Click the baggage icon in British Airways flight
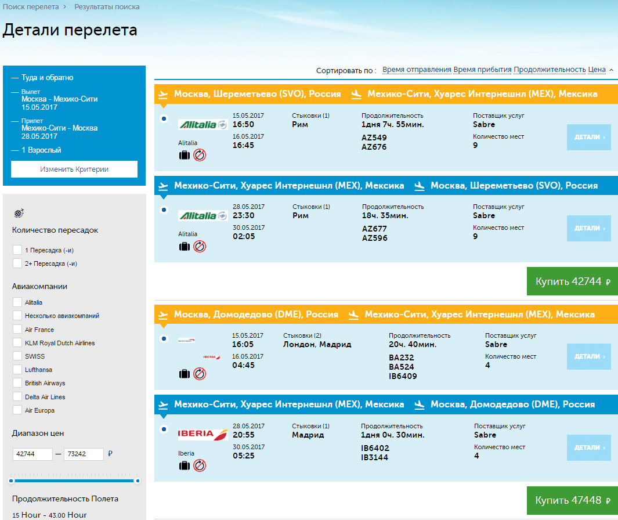618x520 pixels. [185, 374]
